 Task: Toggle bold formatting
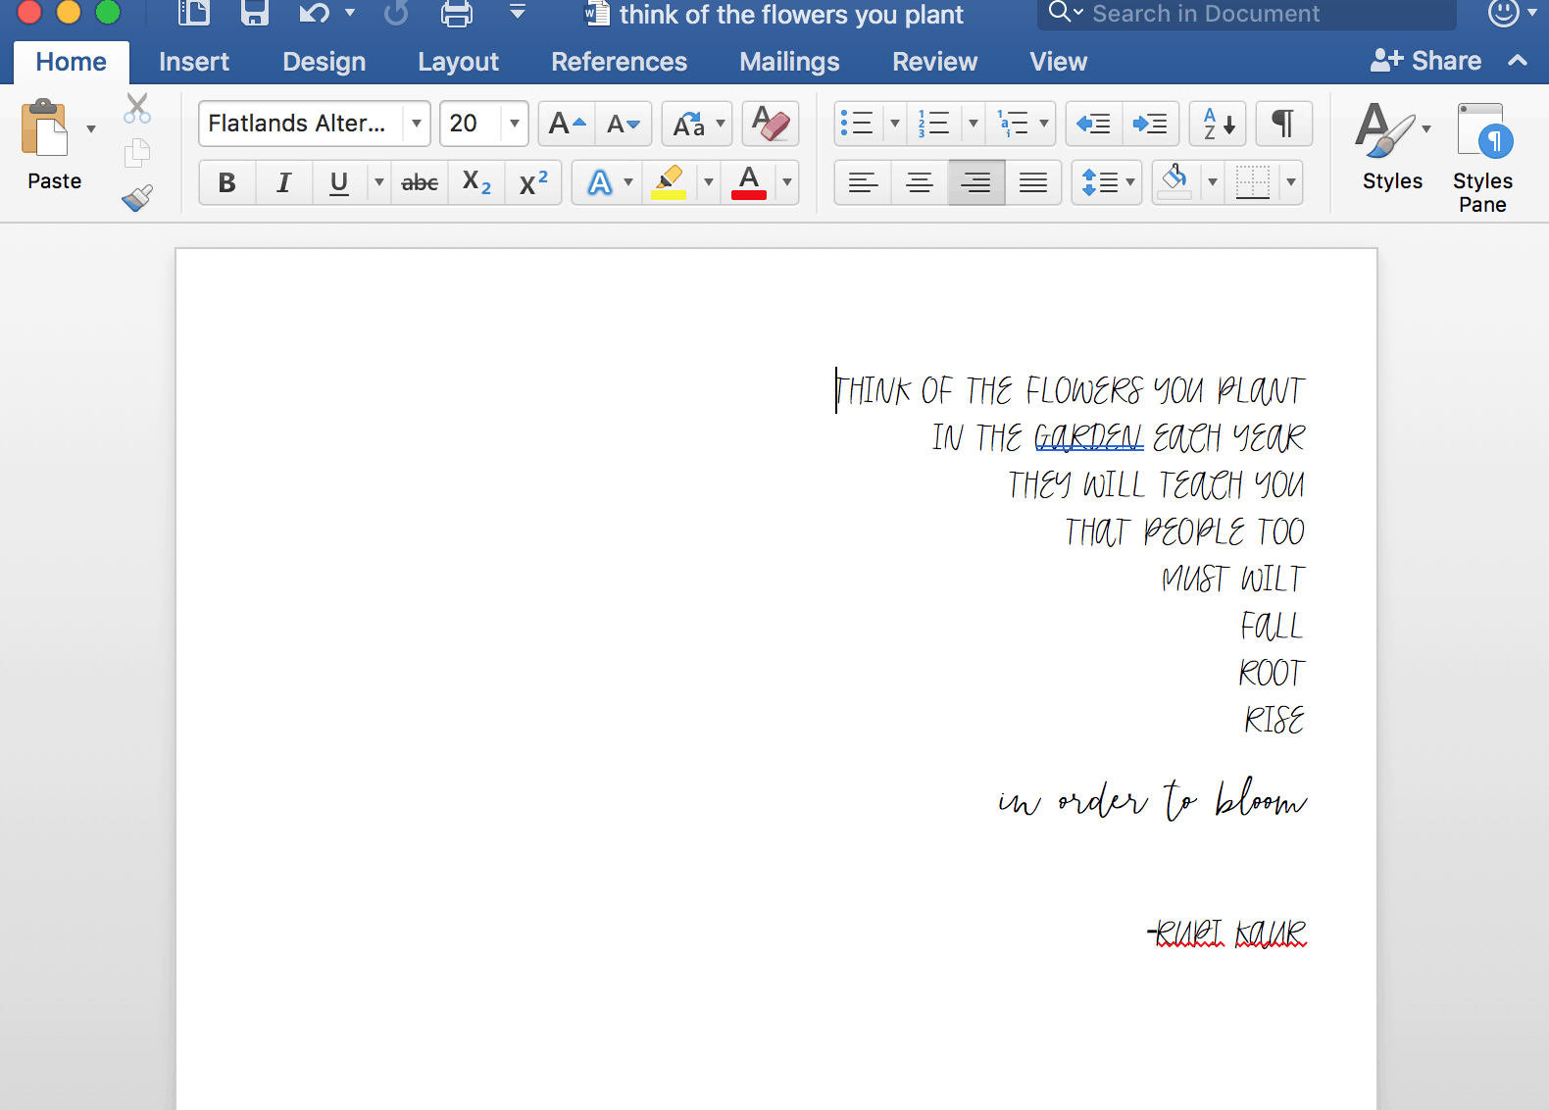(226, 182)
